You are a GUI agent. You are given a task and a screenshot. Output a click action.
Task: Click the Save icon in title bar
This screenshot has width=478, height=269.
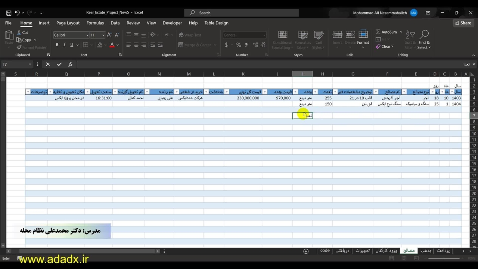pyautogui.click(x=9, y=13)
